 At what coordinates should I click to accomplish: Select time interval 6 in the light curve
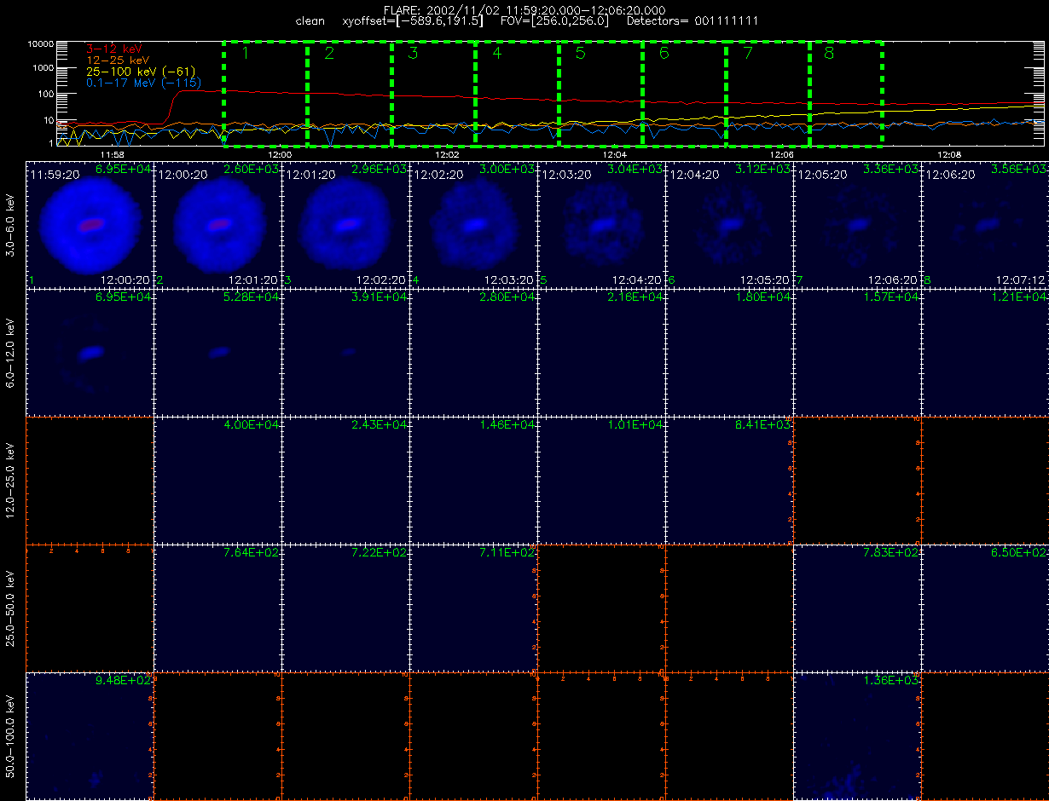pos(684,93)
